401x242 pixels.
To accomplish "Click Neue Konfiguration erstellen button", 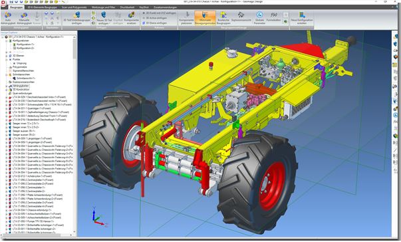I will click(x=302, y=18).
